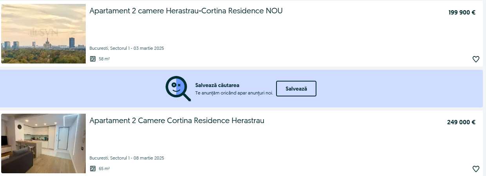This screenshot has height=176, width=486.
Task: Open Apartament 2 Camere Cortina Residence Herastrau
Action: coord(177,121)
